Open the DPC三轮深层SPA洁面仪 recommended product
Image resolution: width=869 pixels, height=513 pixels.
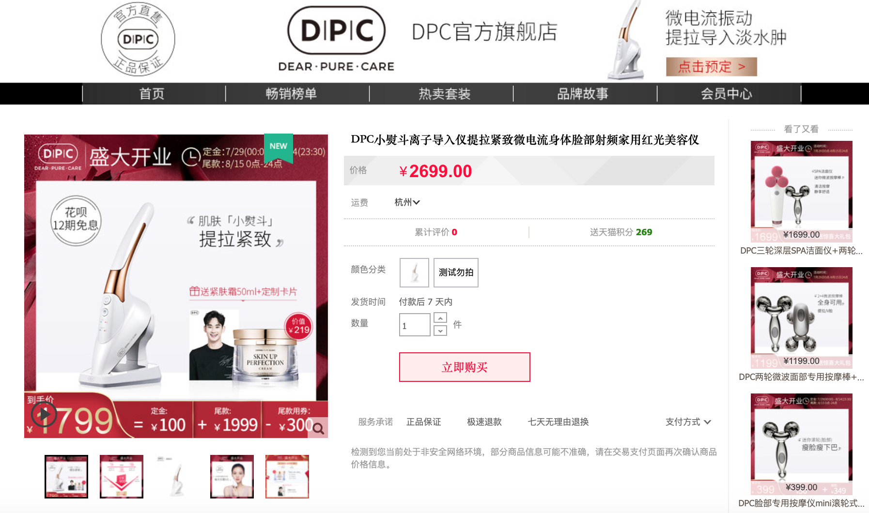point(801,198)
